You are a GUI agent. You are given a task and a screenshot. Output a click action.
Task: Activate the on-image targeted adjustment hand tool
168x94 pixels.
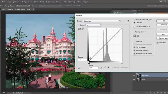[80, 68]
